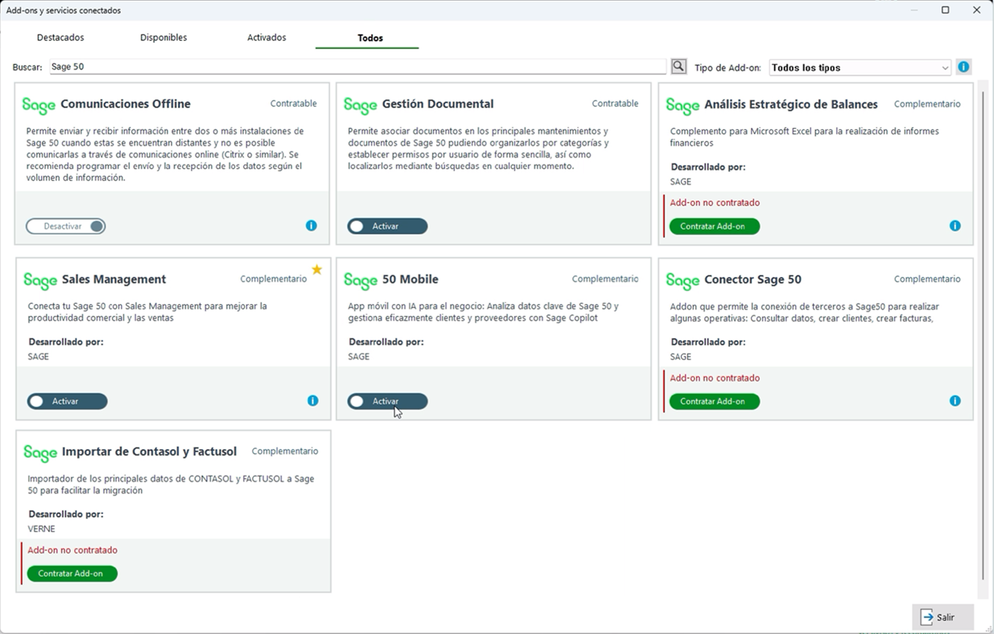This screenshot has height=634, width=994.
Task: Click the search magnifier icon
Action: [x=678, y=67]
